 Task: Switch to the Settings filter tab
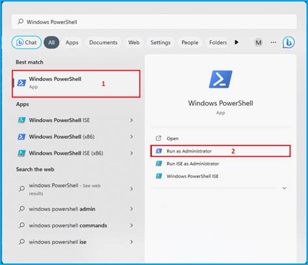click(160, 42)
